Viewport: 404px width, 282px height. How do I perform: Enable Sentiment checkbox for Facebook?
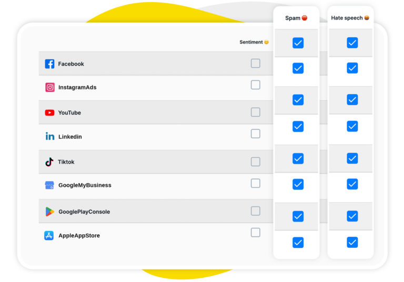255,64
